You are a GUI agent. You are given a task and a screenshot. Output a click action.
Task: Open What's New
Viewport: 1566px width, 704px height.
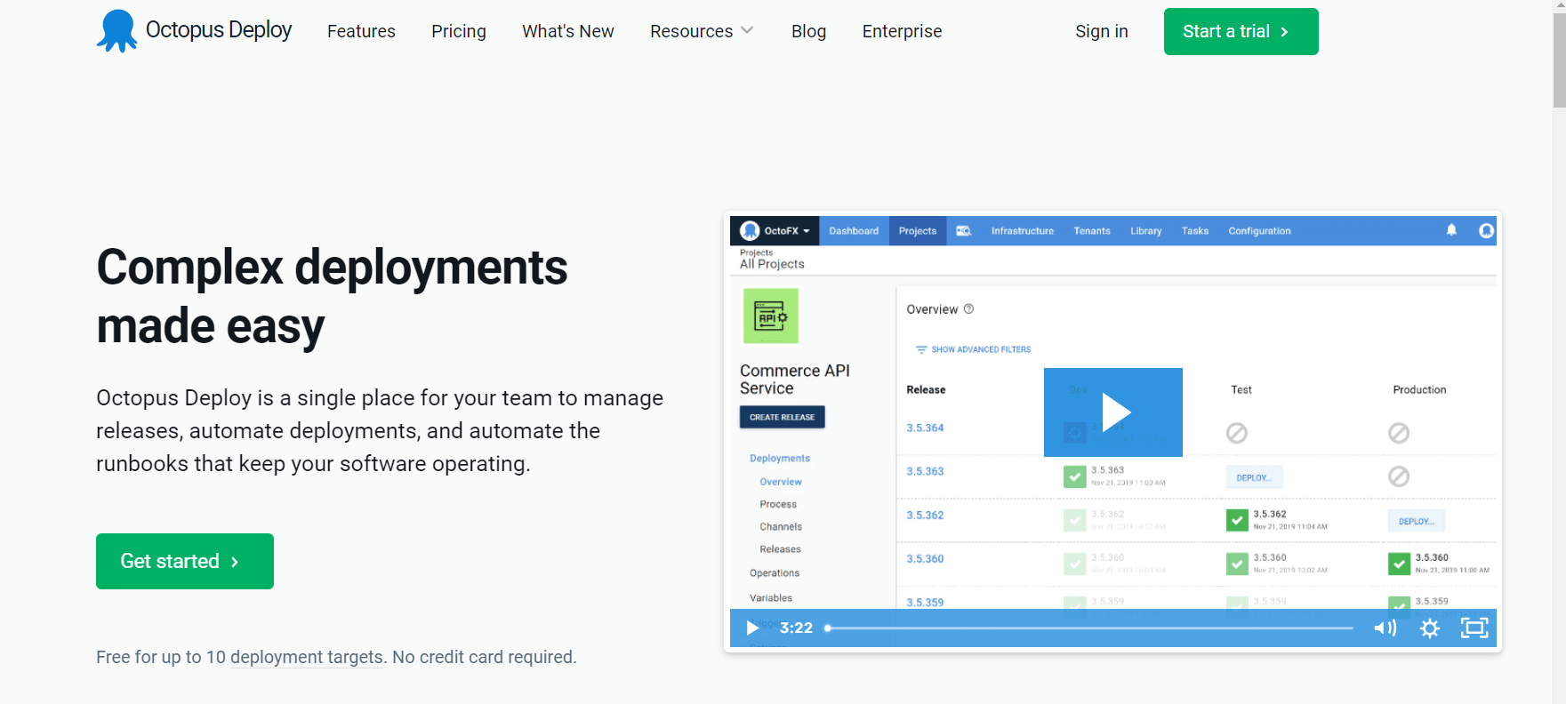click(568, 31)
